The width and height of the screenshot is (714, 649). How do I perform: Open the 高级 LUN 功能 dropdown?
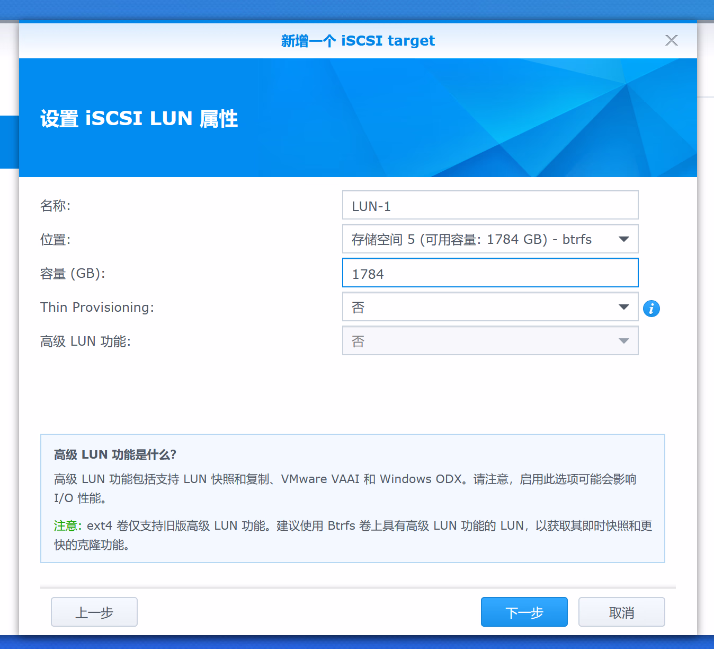(490, 341)
